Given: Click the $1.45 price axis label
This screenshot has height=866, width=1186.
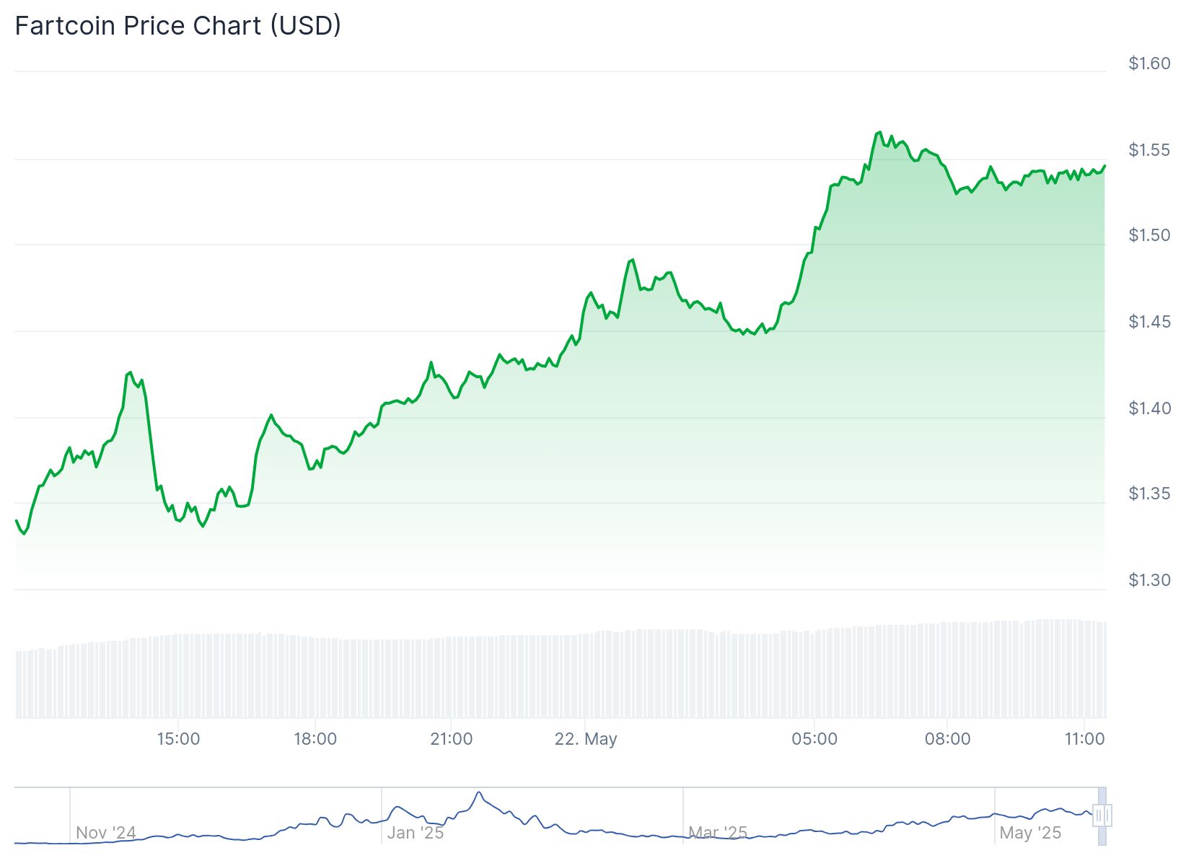Looking at the screenshot, I should (x=1149, y=322).
